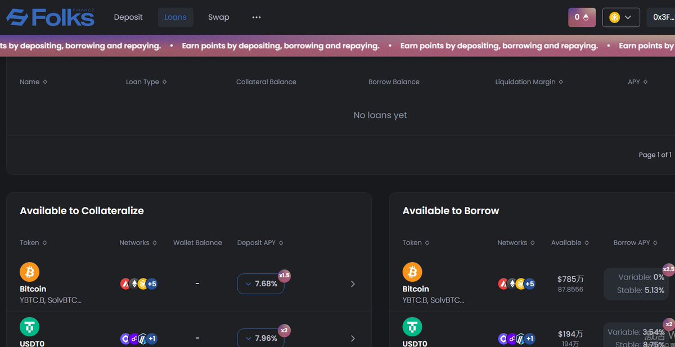Go to the Deposit tab
This screenshot has height=347, width=675.
click(x=128, y=17)
